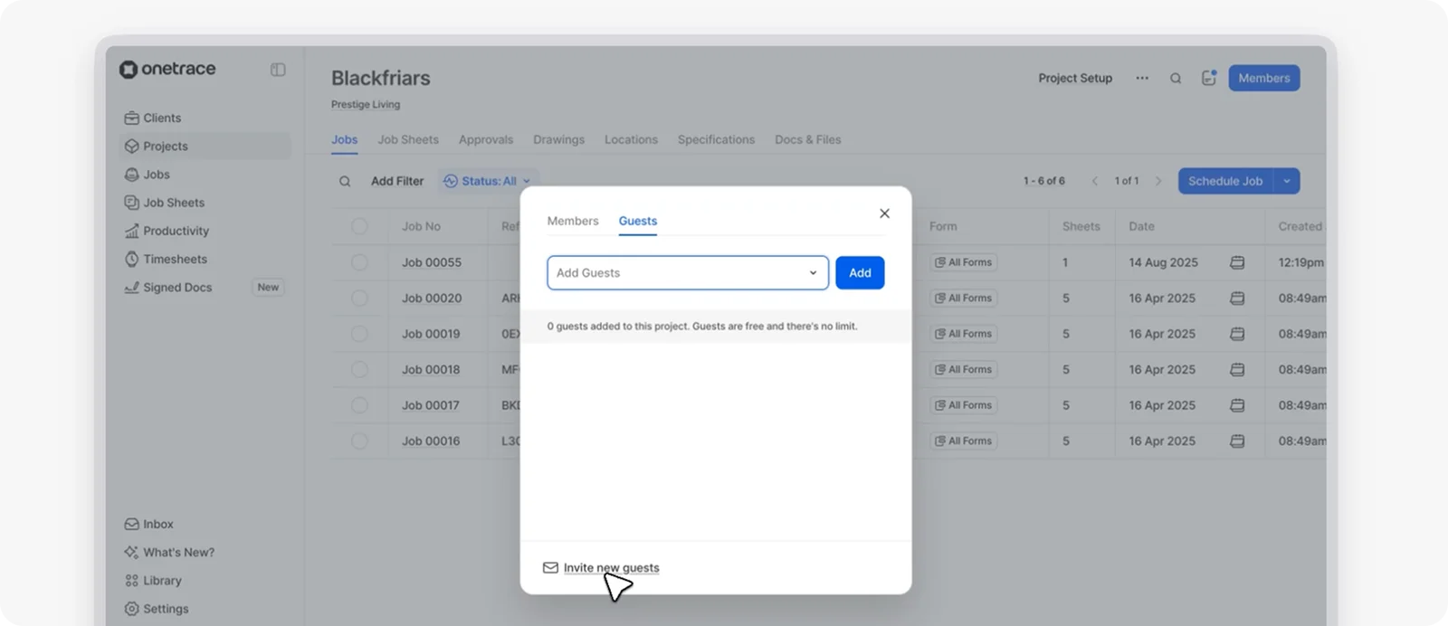Open the search icon in header

coord(1176,79)
